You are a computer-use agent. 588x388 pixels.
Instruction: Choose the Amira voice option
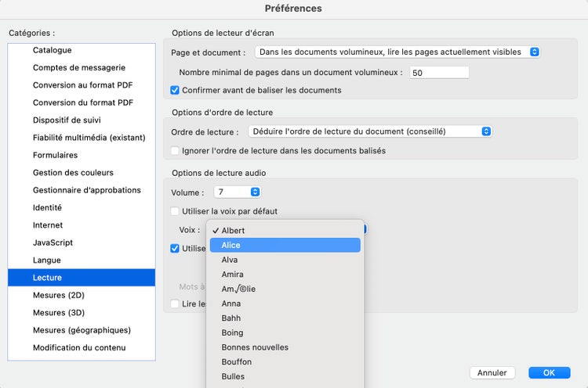tap(285, 275)
